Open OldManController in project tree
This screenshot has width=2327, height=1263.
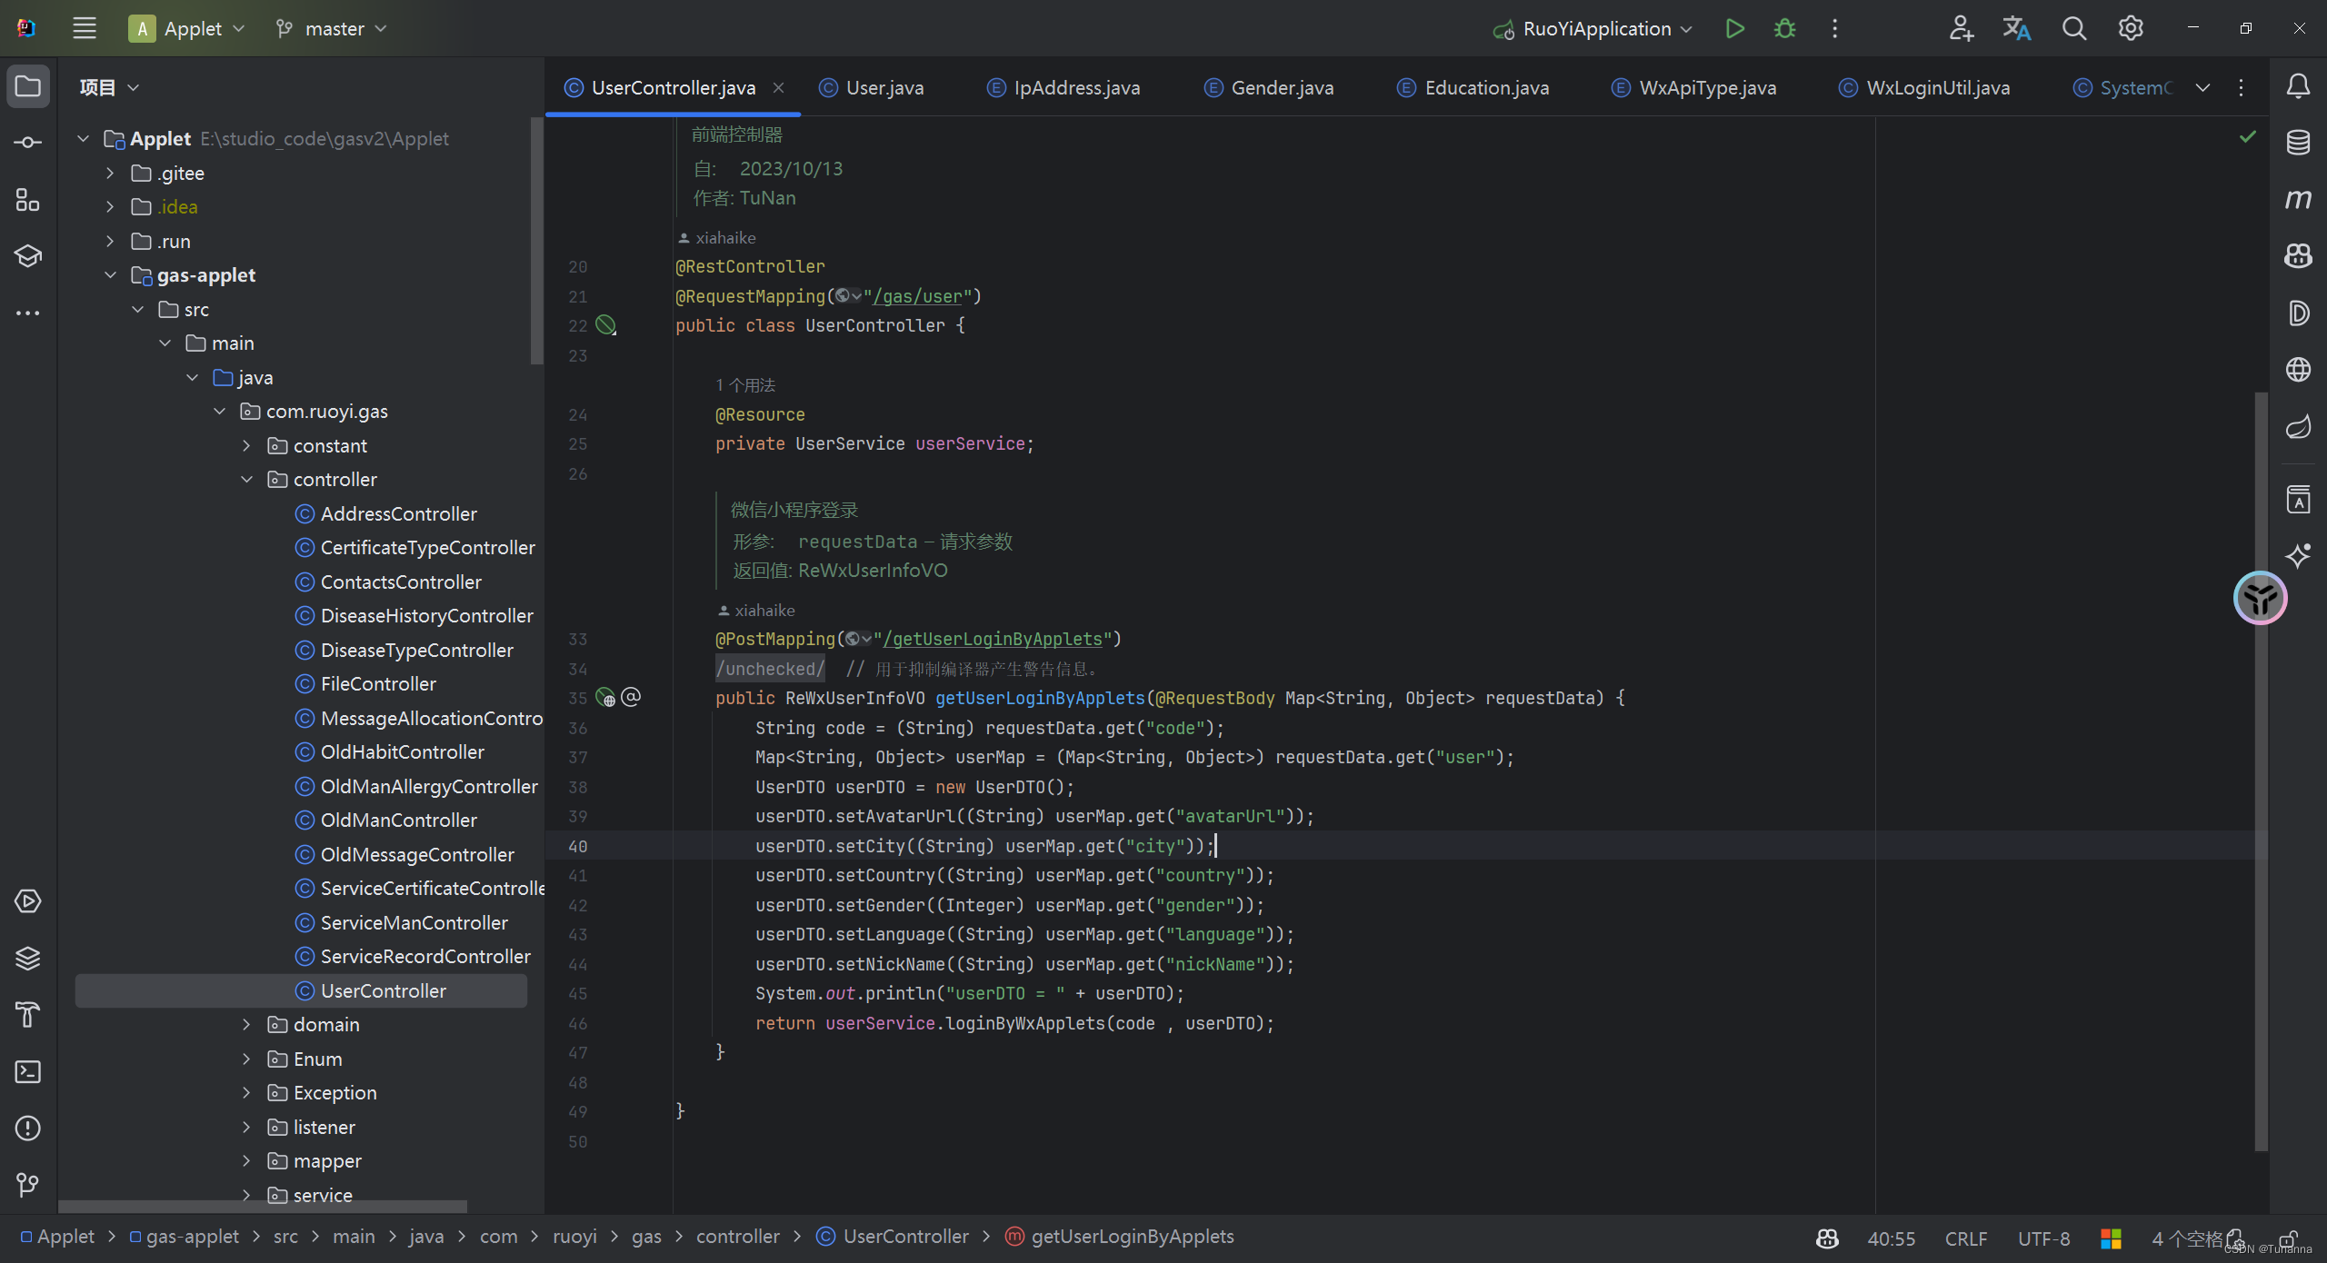(x=398, y=820)
